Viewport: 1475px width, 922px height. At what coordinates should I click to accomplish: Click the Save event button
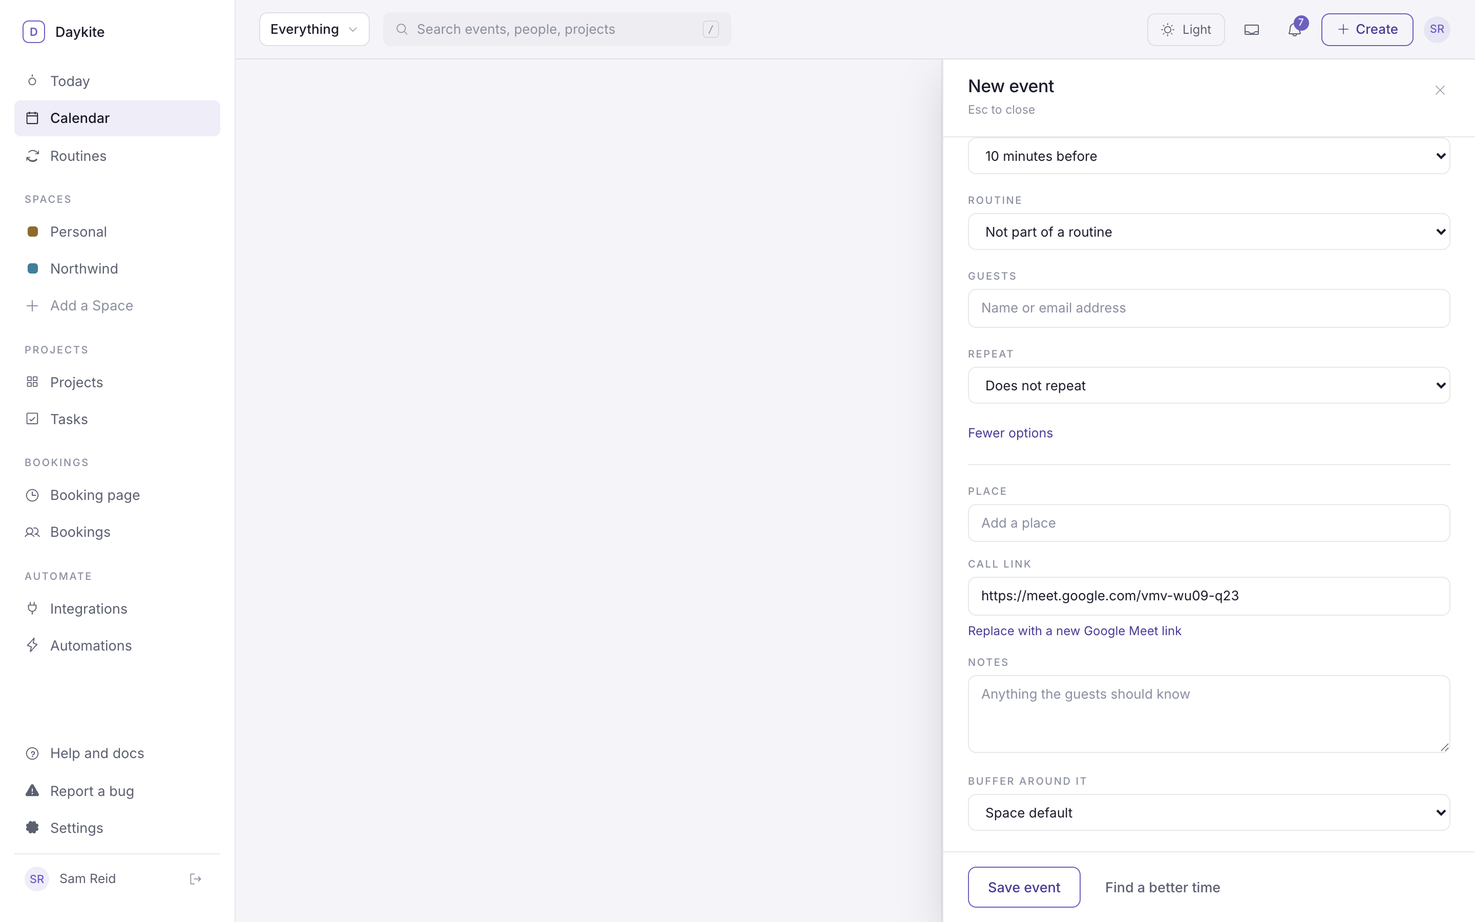pos(1024,887)
